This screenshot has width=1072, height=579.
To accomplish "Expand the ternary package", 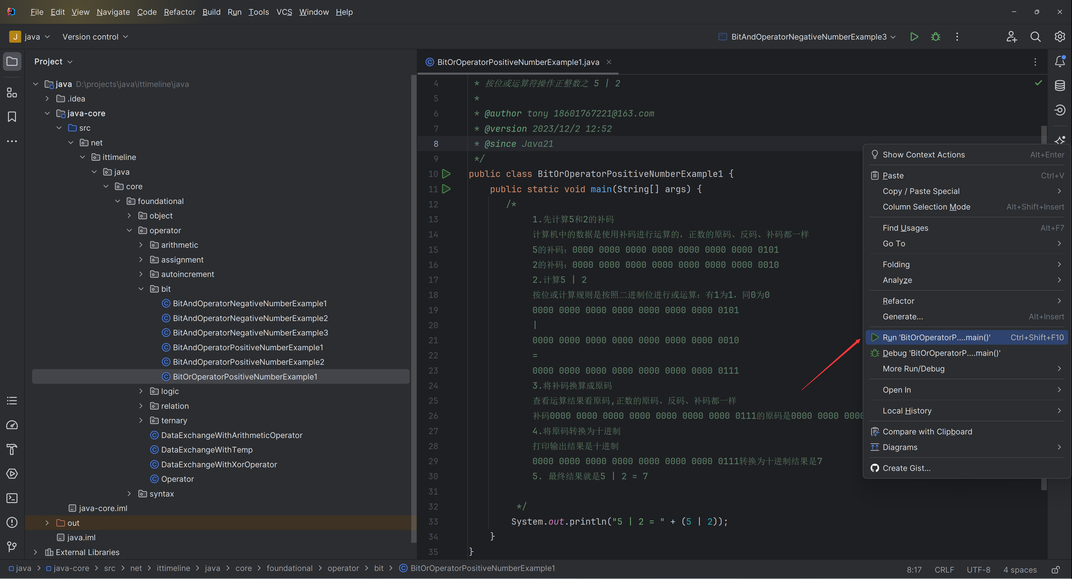I will click(141, 421).
